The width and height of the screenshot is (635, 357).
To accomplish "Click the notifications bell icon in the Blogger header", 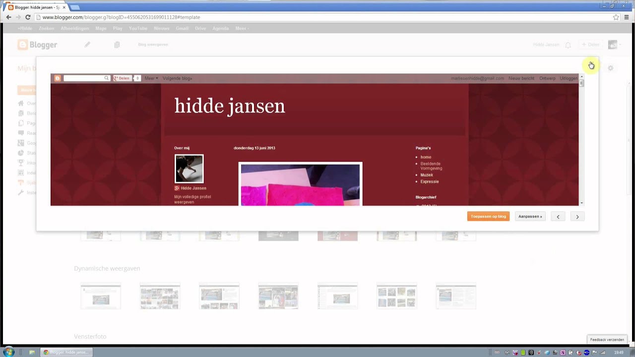I will click(x=568, y=45).
